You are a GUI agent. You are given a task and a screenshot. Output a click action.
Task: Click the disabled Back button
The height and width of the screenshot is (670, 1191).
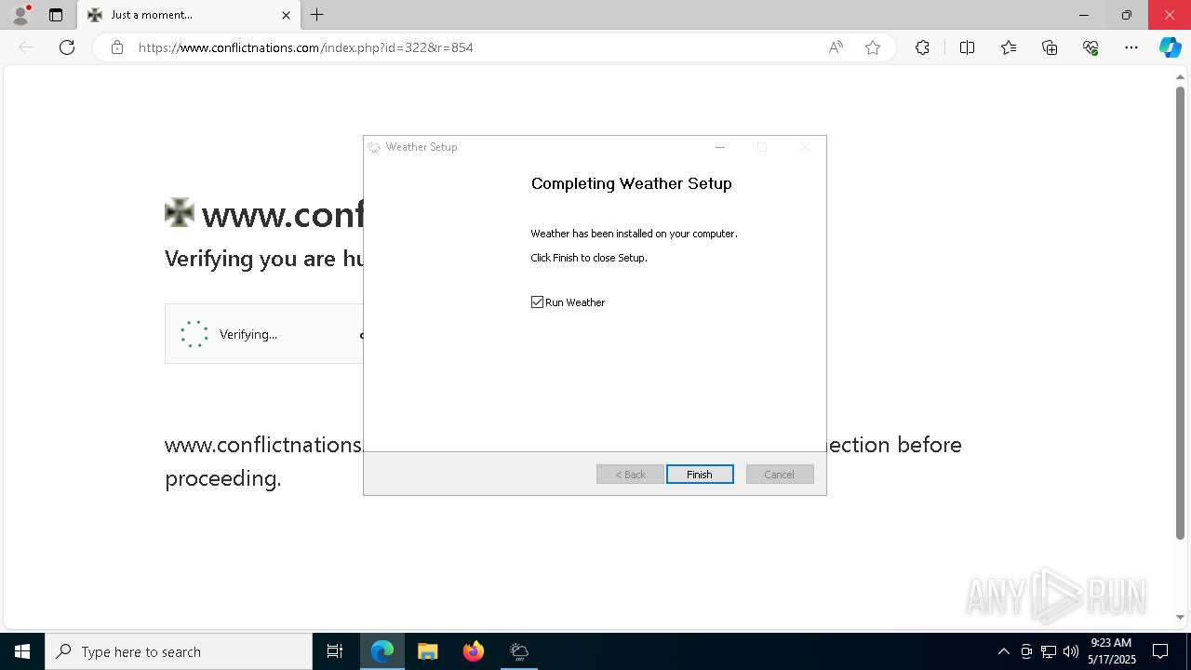(630, 475)
